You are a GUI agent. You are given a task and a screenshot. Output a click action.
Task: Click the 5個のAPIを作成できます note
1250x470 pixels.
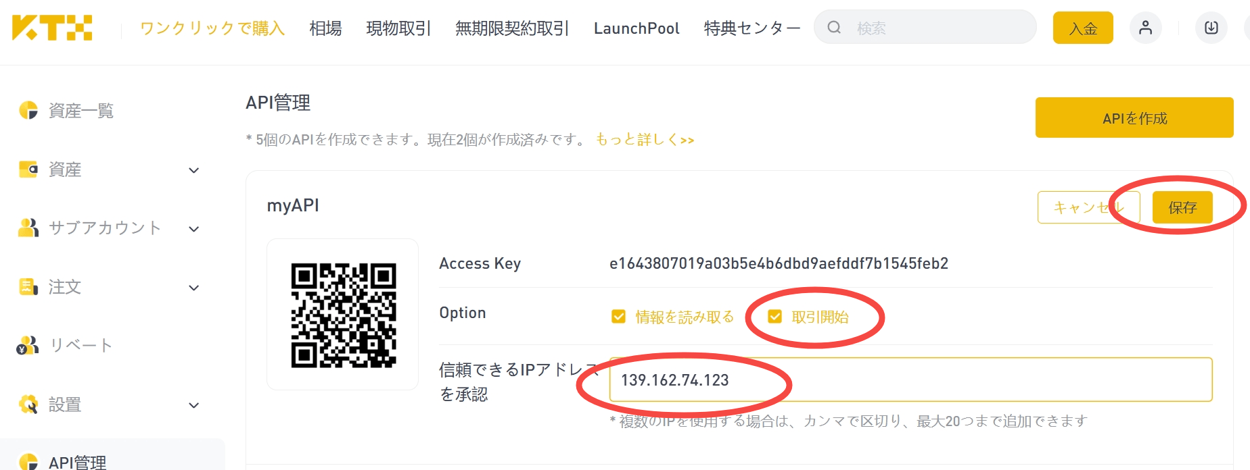coord(417,139)
